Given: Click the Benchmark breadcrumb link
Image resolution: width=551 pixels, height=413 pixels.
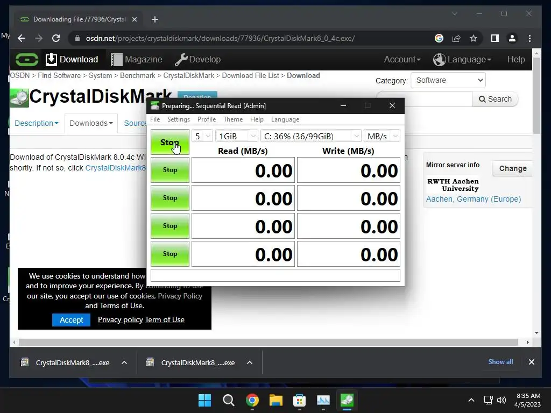Looking at the screenshot, I should [x=137, y=75].
